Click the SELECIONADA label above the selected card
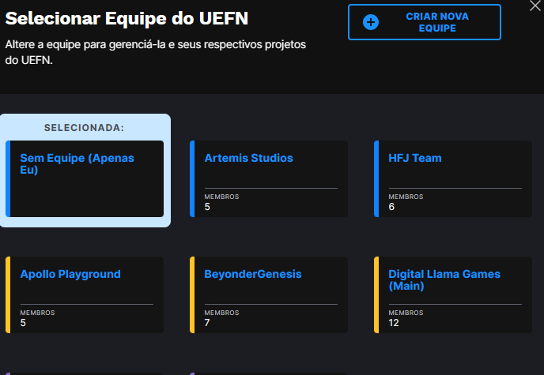The image size is (544, 375). point(85,128)
